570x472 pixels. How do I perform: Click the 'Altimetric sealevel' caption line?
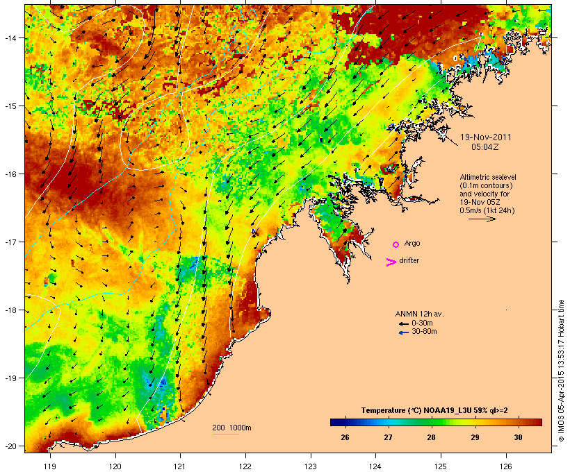(x=488, y=177)
